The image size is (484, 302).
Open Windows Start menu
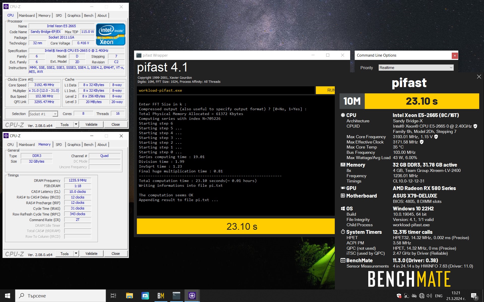tap(8, 296)
